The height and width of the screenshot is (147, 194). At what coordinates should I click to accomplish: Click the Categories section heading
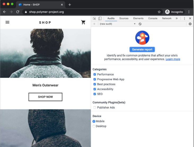(99, 69)
